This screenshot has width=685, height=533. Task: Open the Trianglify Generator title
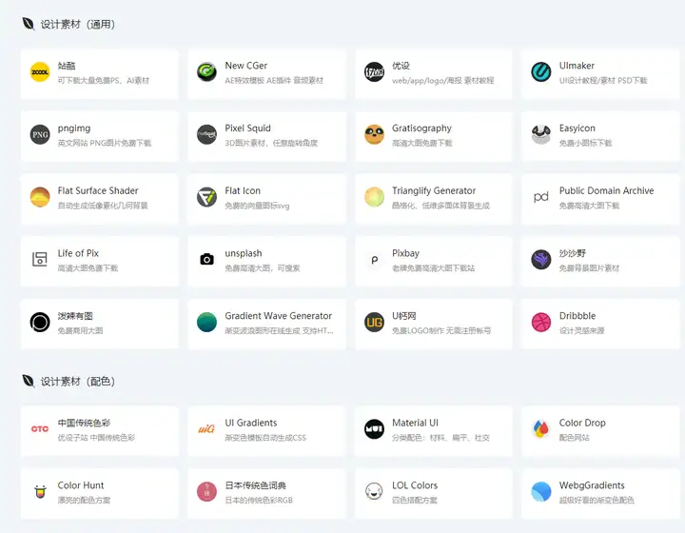point(434,191)
